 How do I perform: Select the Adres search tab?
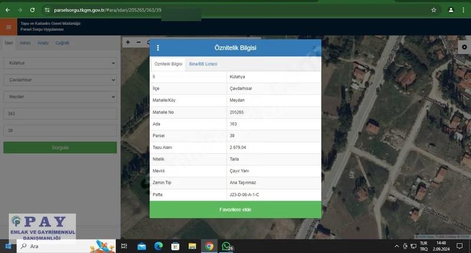click(x=25, y=43)
